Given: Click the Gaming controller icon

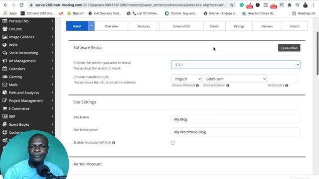Looking at the screenshot, I should click(x=4, y=77).
